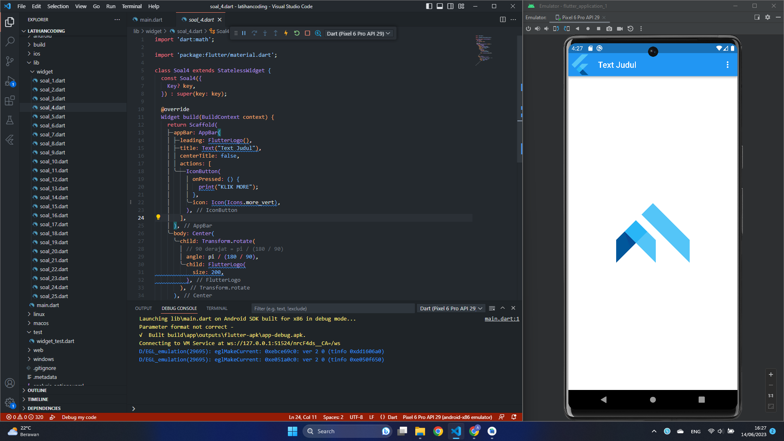Screen dimensions: 784x441
Task: Open the File menu
Action: click(x=22, y=6)
